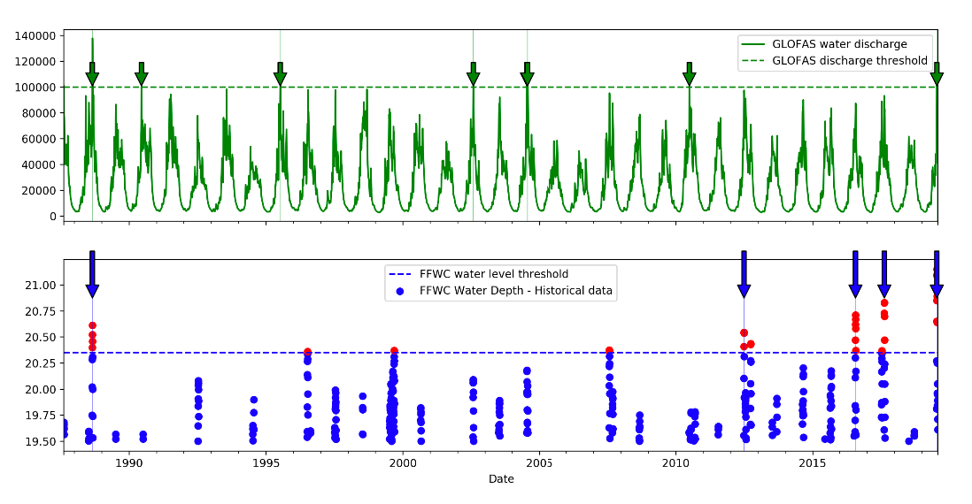Click the blue arrow near year 2016
The height and width of the screenshot is (504, 972).
click(855, 275)
